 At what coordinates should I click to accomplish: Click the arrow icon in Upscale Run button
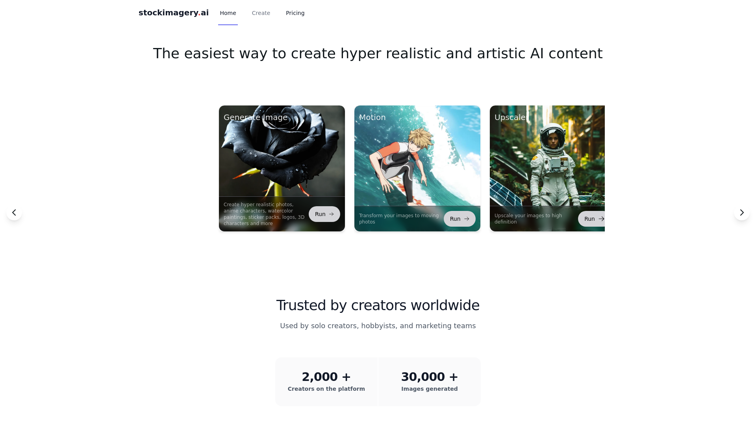point(601,219)
